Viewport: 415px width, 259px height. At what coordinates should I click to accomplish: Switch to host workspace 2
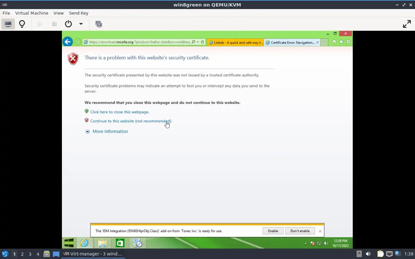(x=22, y=254)
